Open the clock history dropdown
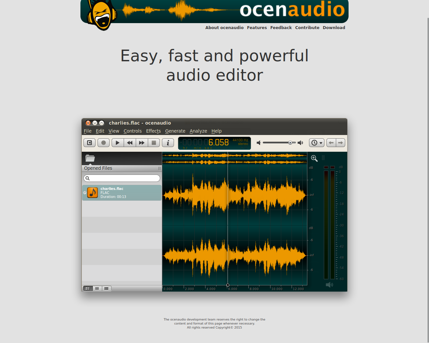 (317, 143)
